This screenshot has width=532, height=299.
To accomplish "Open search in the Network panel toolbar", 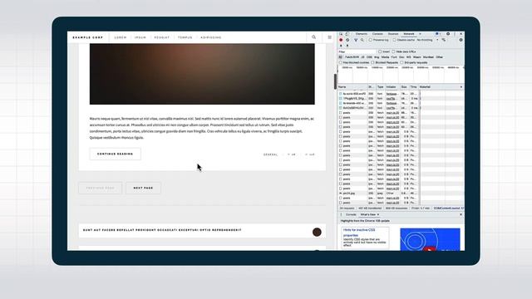I will (x=362, y=40).
